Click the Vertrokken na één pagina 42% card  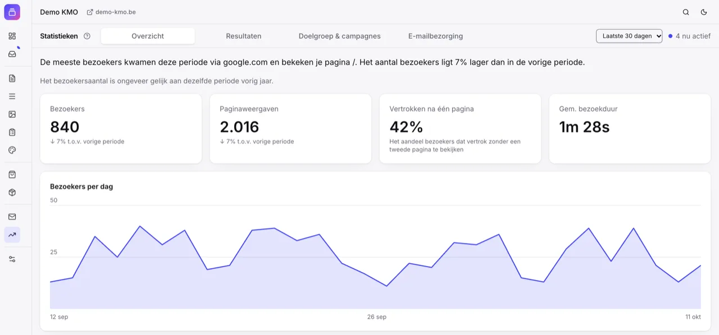pos(460,129)
